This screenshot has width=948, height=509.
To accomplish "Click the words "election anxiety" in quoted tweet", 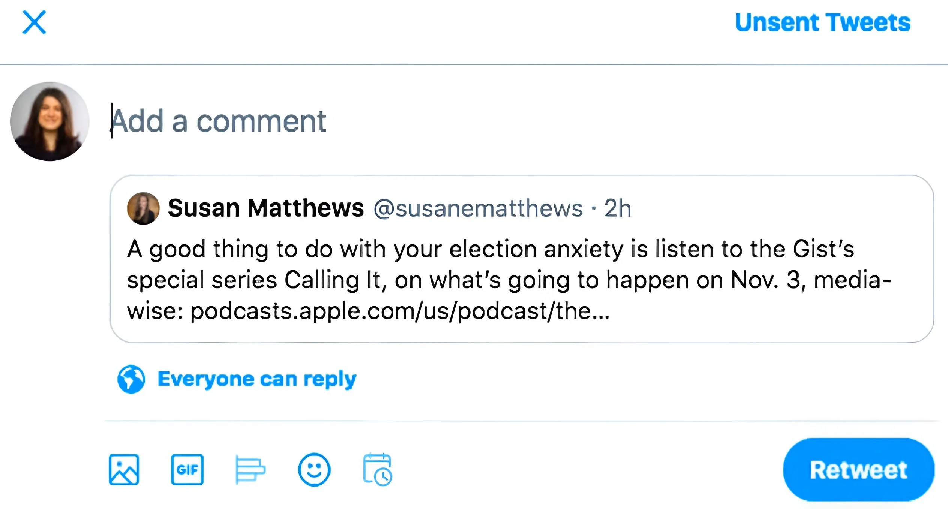I will (536, 249).
